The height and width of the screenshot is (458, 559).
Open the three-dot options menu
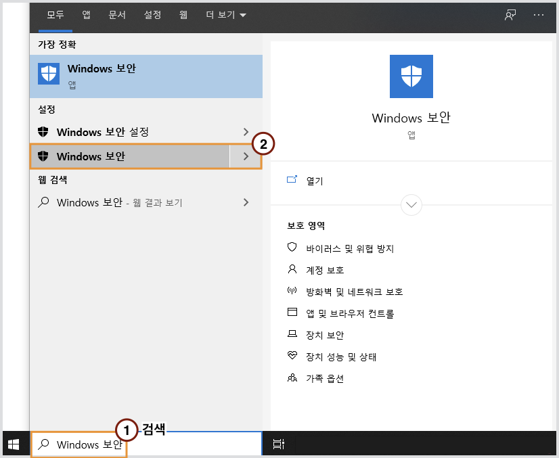click(x=539, y=15)
